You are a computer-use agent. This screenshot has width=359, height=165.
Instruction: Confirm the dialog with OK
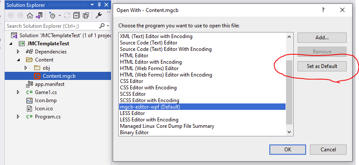pyautogui.click(x=288, y=150)
